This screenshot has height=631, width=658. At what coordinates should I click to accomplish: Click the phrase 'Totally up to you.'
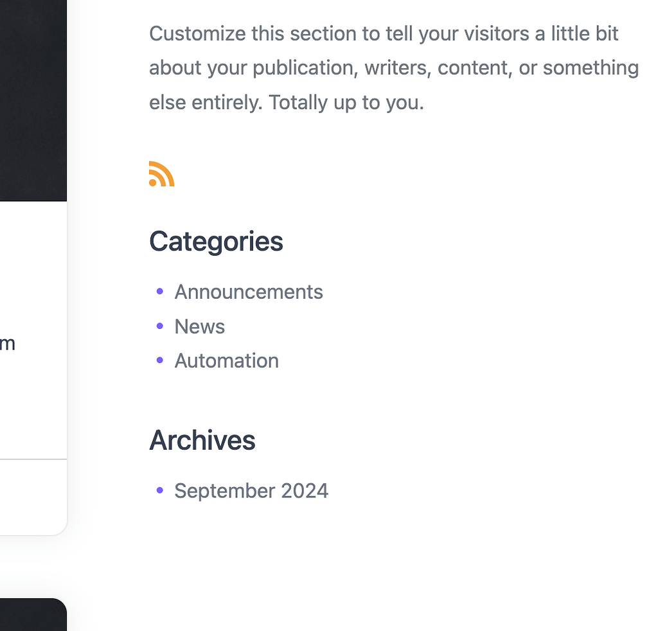pyautogui.click(x=347, y=102)
